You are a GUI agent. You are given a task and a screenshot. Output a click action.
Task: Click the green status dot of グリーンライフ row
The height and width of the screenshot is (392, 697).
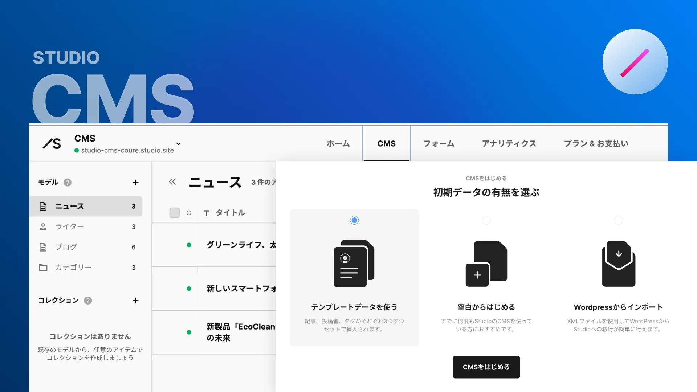(189, 245)
